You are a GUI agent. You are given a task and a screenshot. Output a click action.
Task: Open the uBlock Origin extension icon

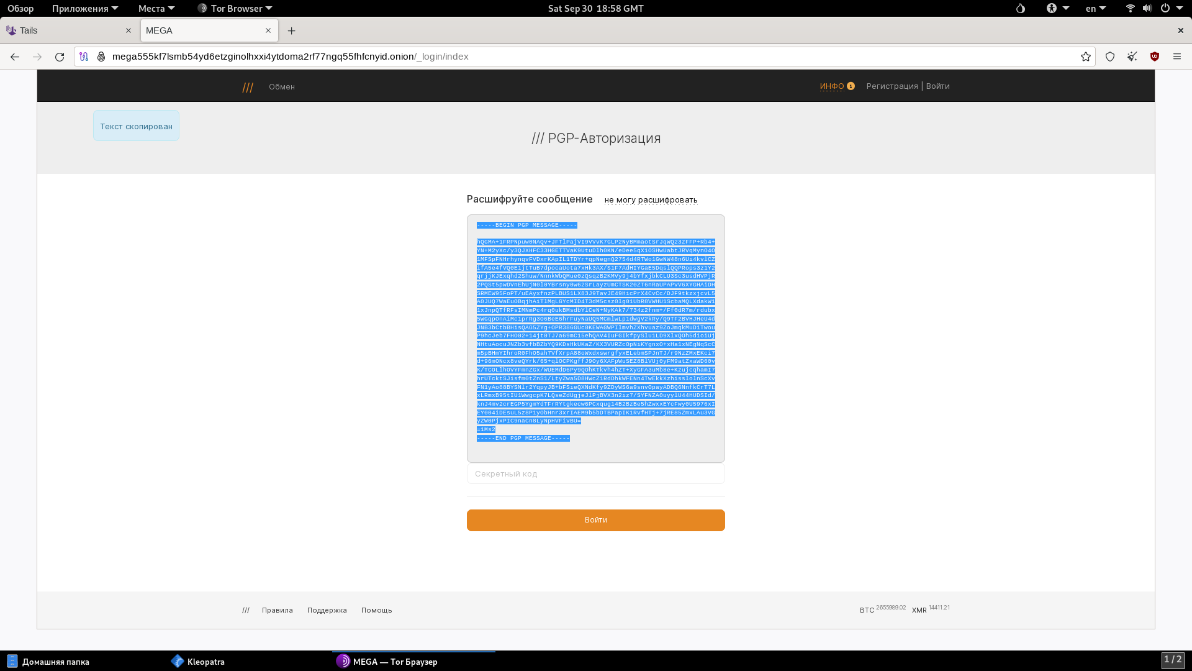click(1155, 57)
